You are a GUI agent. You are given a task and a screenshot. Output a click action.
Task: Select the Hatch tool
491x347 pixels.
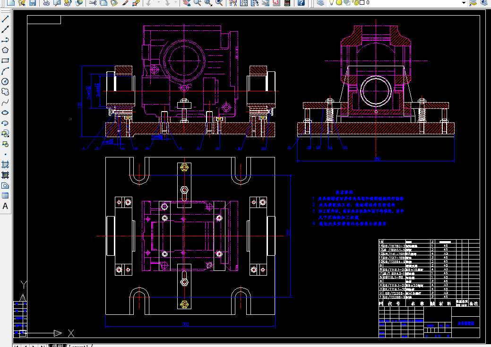click(5, 165)
